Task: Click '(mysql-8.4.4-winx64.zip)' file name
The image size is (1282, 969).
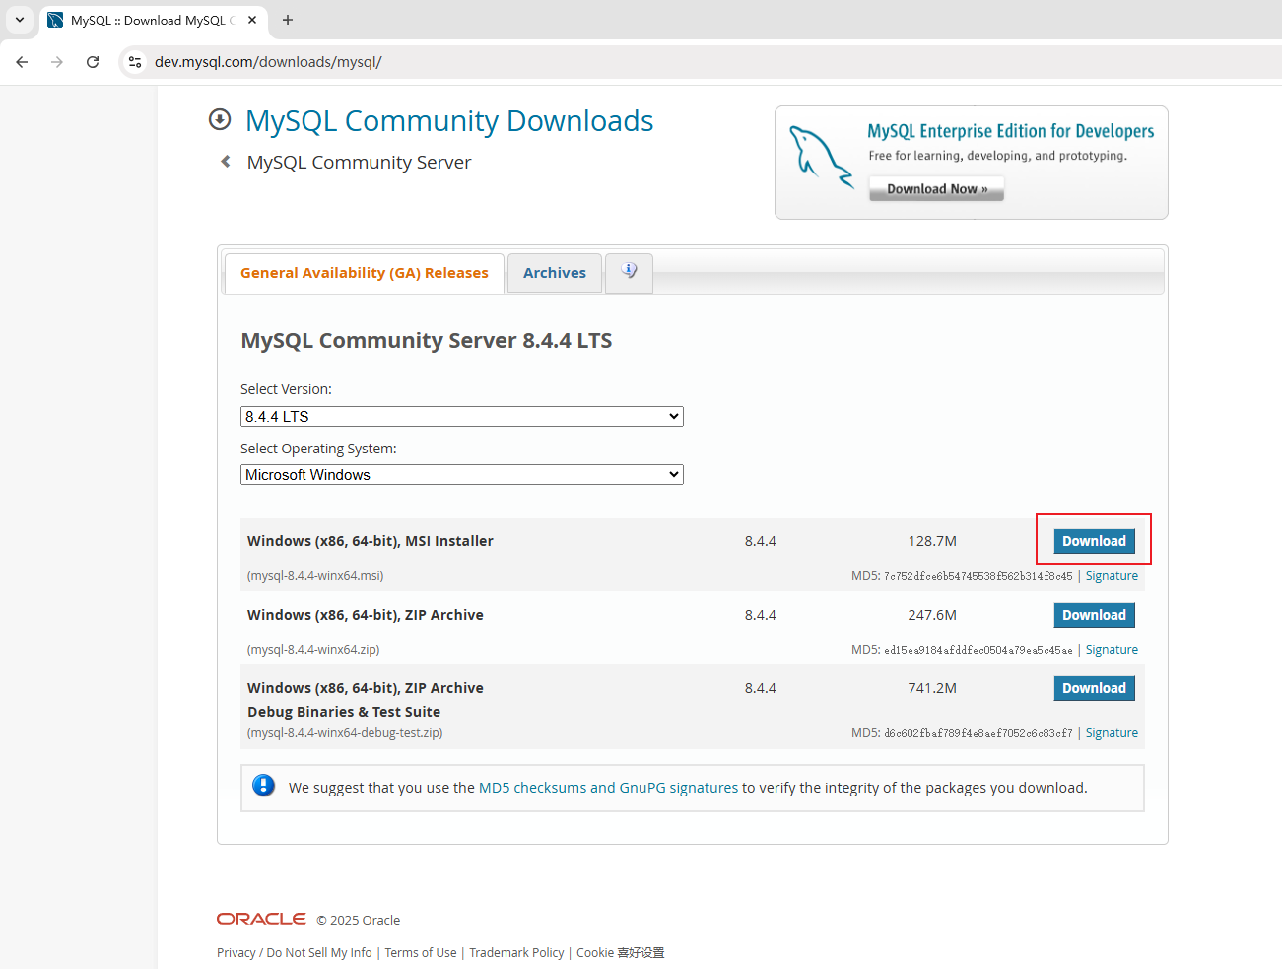Action: coord(313,650)
